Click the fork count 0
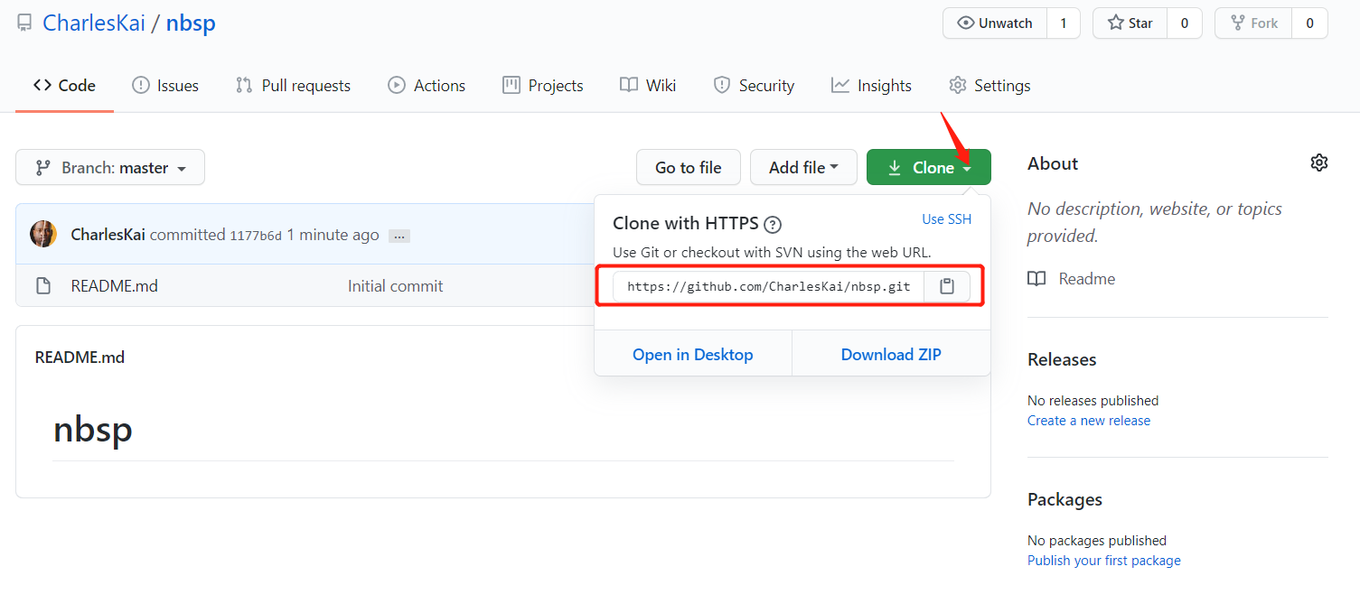Screen dimensions: 1360x613 (1309, 23)
